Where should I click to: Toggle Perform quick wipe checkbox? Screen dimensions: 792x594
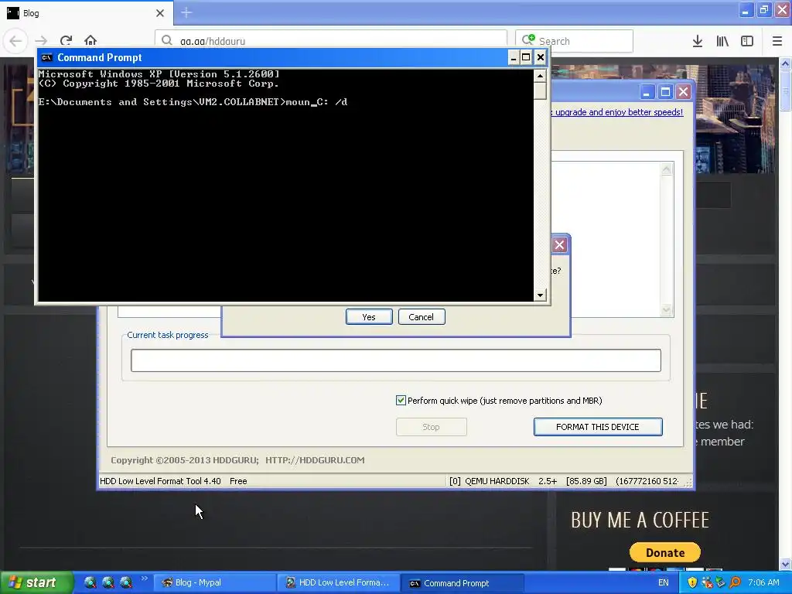tap(401, 401)
